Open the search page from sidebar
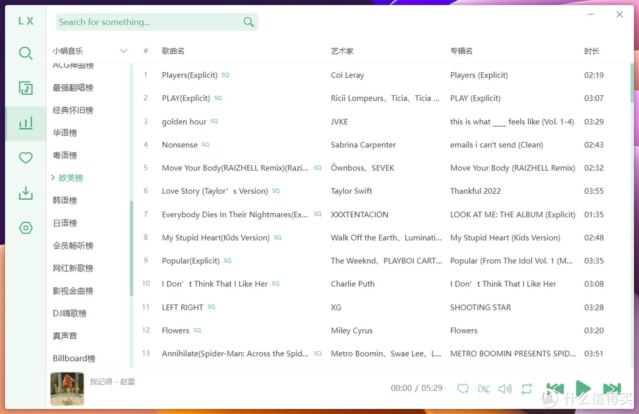Viewport: 639px width, 414px height. 25,54
